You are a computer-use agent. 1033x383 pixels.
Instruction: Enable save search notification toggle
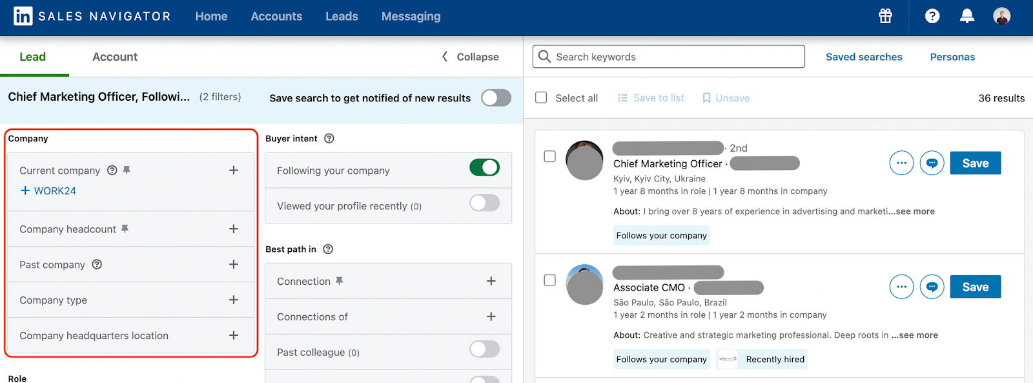click(496, 98)
